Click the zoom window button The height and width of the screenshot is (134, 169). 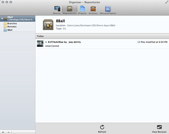pyautogui.click(x=11, y=2)
